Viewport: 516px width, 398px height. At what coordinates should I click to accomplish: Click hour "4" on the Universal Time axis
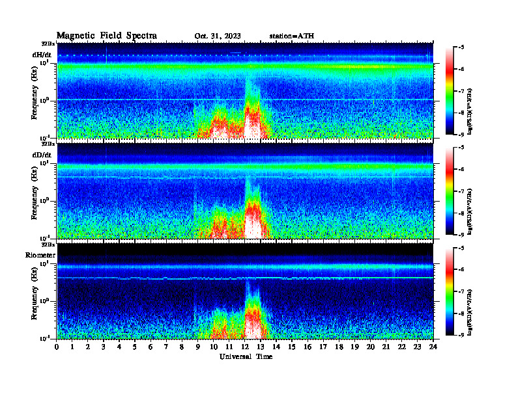click(x=119, y=347)
